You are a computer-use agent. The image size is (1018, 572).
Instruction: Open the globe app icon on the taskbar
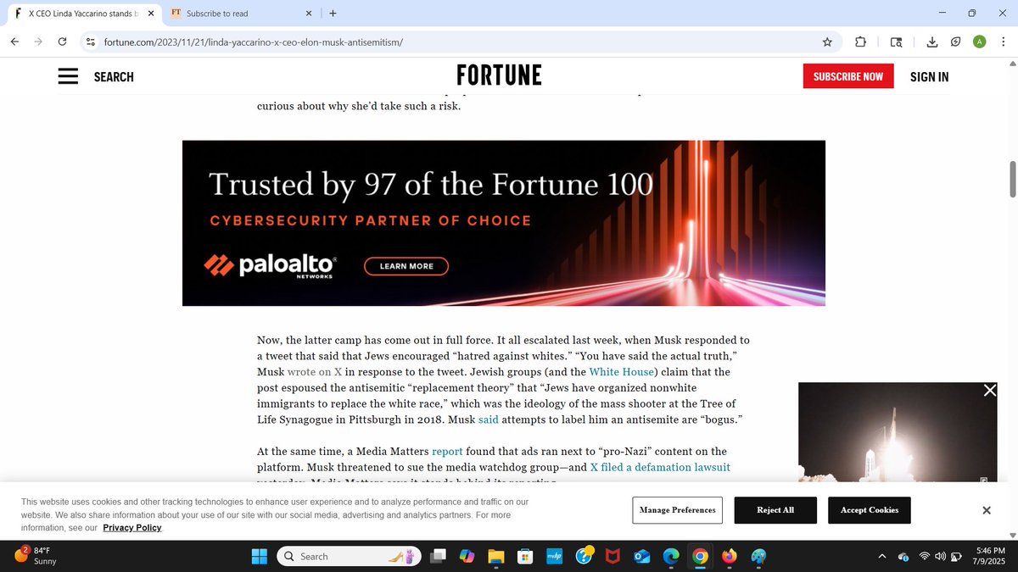pyautogui.click(x=758, y=556)
